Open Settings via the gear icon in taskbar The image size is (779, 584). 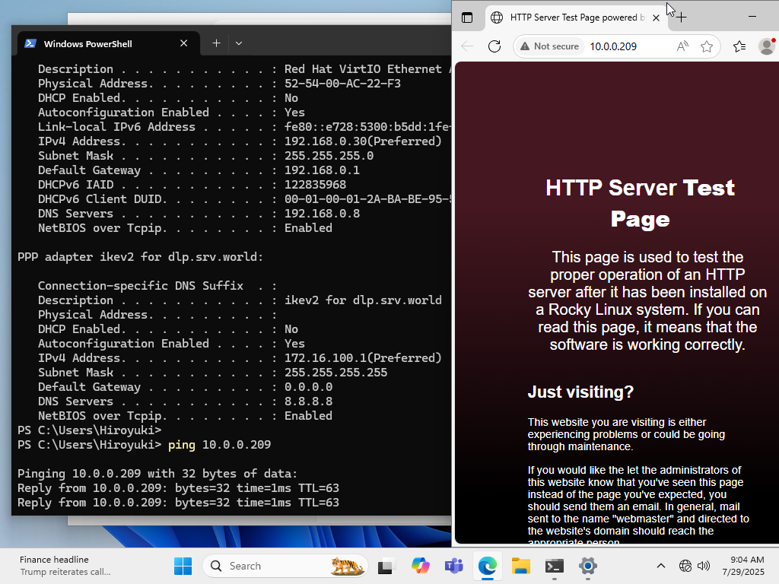pyautogui.click(x=587, y=566)
